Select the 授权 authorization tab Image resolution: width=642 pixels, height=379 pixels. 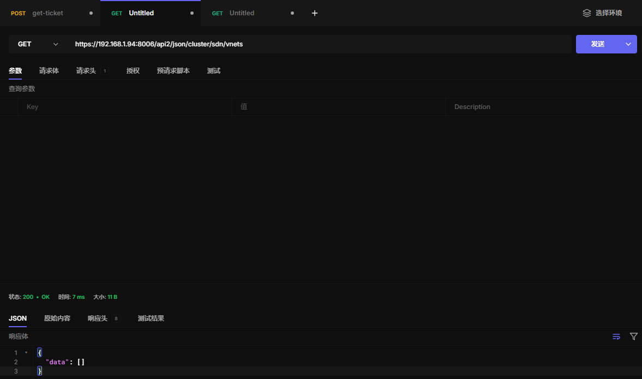point(133,71)
